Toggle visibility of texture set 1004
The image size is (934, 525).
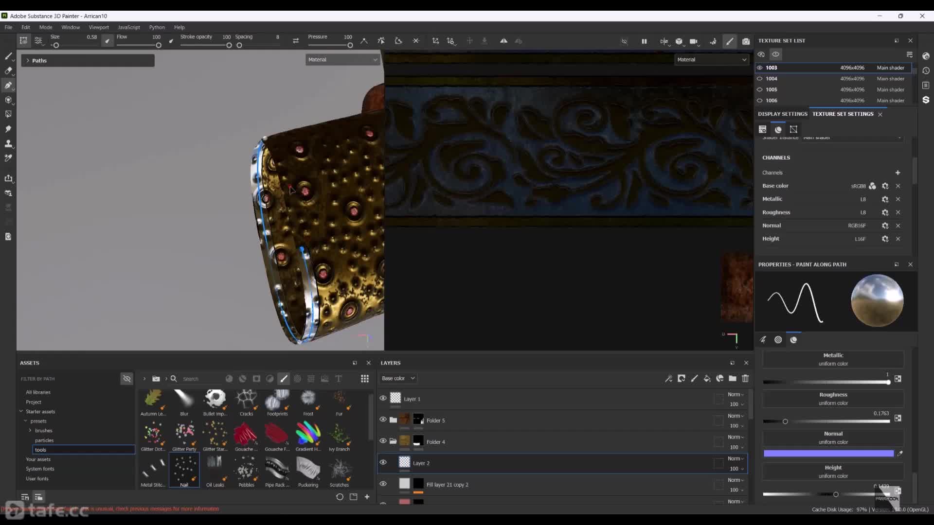[760, 79]
